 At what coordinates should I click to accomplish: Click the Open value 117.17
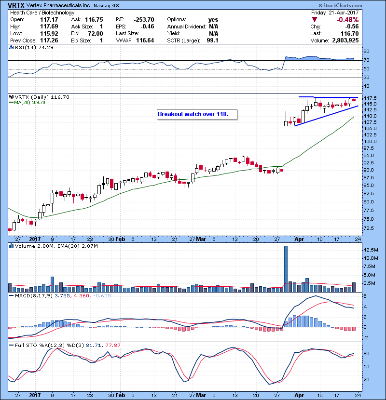coord(49,20)
